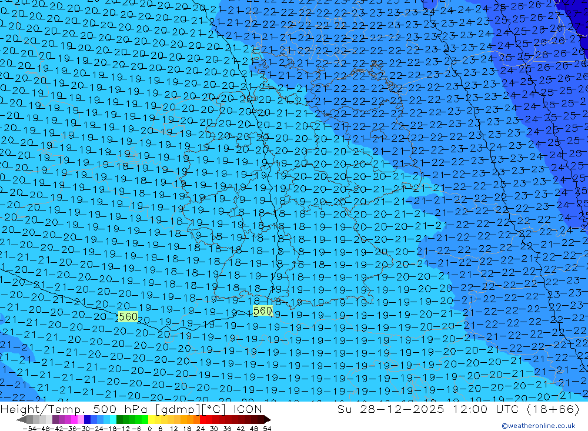Click the '(18+66)' forecast run label
This screenshot has width=588, height=431.
click(553, 409)
